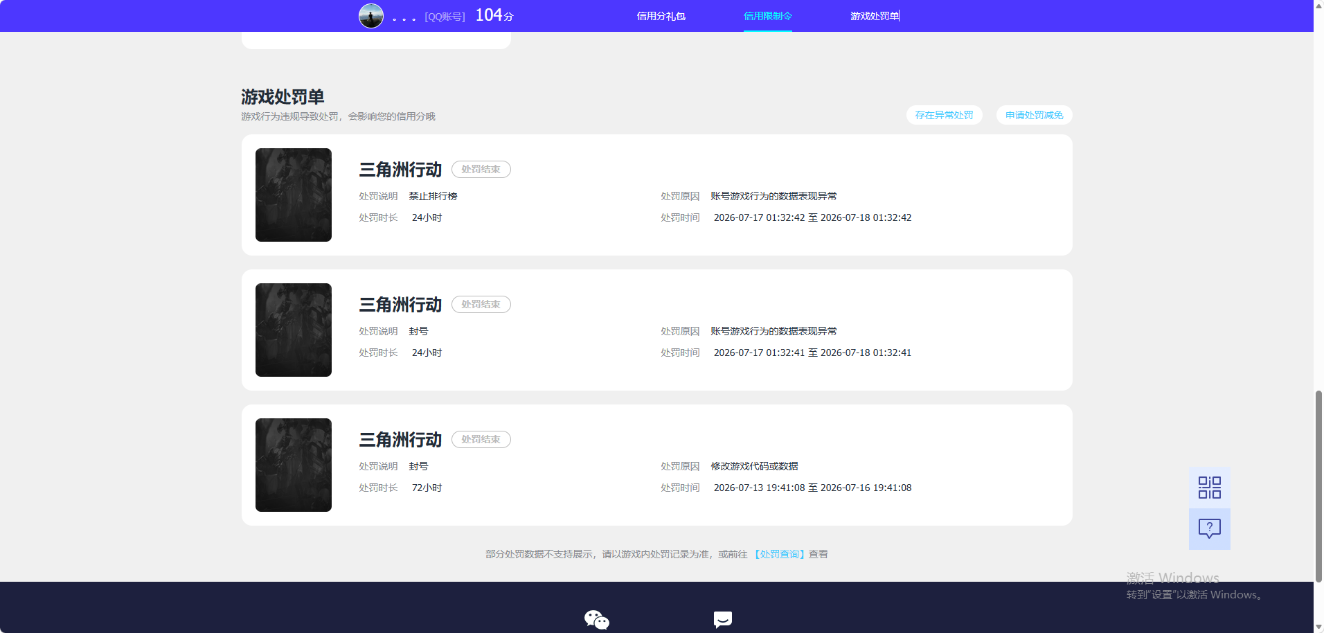Click the scrollbar down arrow
This screenshot has width=1324, height=633.
point(1318,627)
